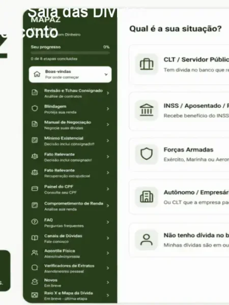Click the 'Consulte seu CPF' subtitle
The image size is (229, 305).
pyautogui.click(x=61, y=192)
